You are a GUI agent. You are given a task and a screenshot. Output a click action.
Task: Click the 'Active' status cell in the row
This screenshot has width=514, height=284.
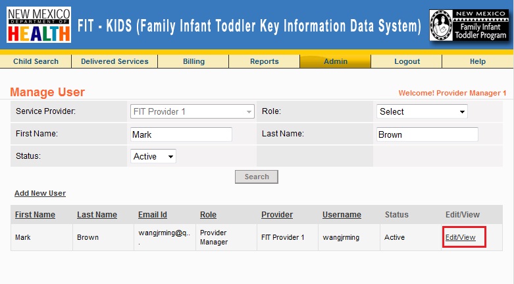(x=411, y=237)
